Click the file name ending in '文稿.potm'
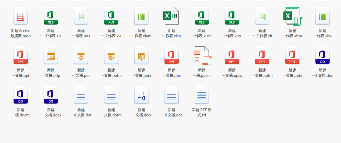Viewport: 341px width, 143px height. tap(111, 73)
